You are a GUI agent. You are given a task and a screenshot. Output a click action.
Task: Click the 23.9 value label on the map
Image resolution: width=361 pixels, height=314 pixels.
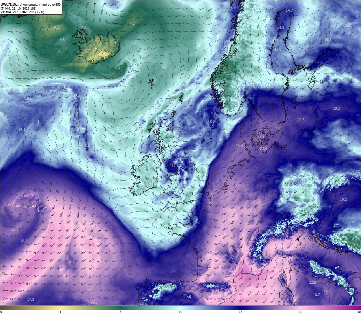(239, 146)
